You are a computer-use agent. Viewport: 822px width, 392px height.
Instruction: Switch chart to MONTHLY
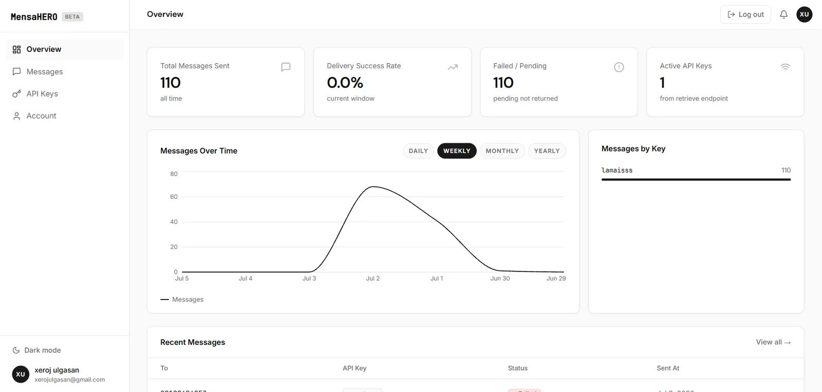[x=502, y=151]
